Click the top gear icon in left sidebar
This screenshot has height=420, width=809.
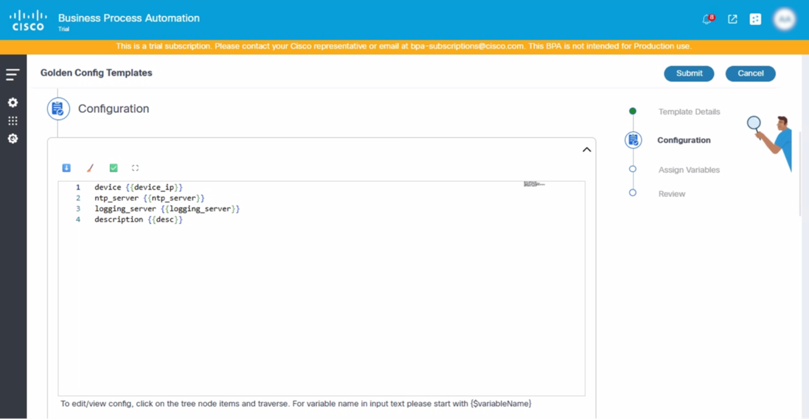click(13, 103)
